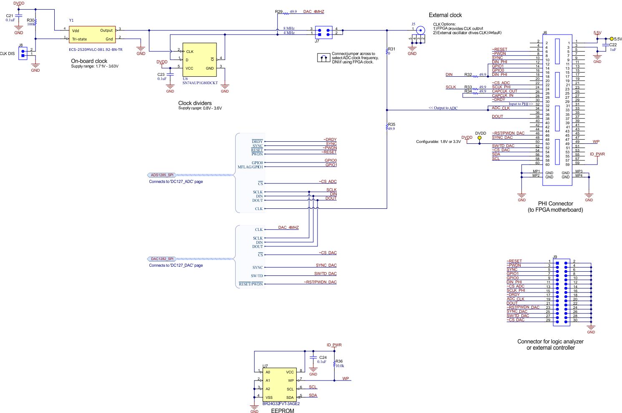Select the 'PHI Connector' title text
The image size is (622, 413).
click(x=556, y=203)
